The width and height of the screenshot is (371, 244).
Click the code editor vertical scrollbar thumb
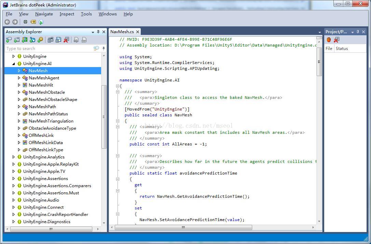click(x=319, y=62)
